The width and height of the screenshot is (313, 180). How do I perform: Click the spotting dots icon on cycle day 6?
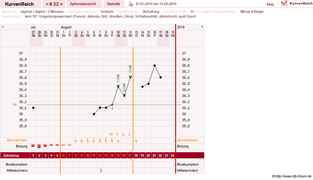pyautogui.click(x=63, y=145)
